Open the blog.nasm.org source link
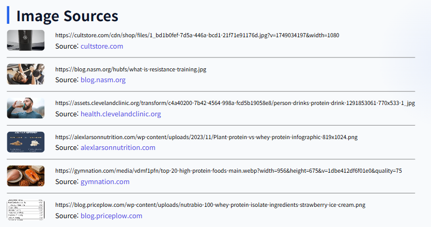Screen dimensions: 431x227 103,80
